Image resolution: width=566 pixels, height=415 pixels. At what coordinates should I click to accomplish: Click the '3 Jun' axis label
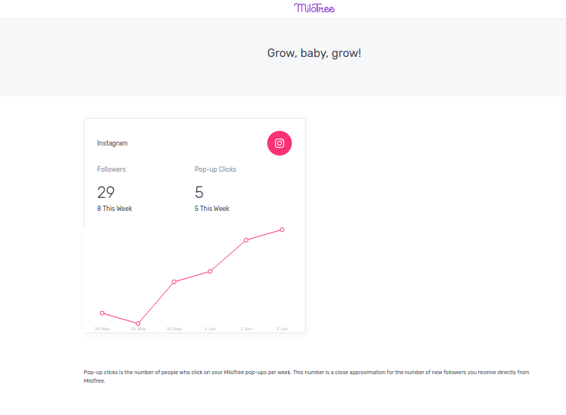coord(283,329)
